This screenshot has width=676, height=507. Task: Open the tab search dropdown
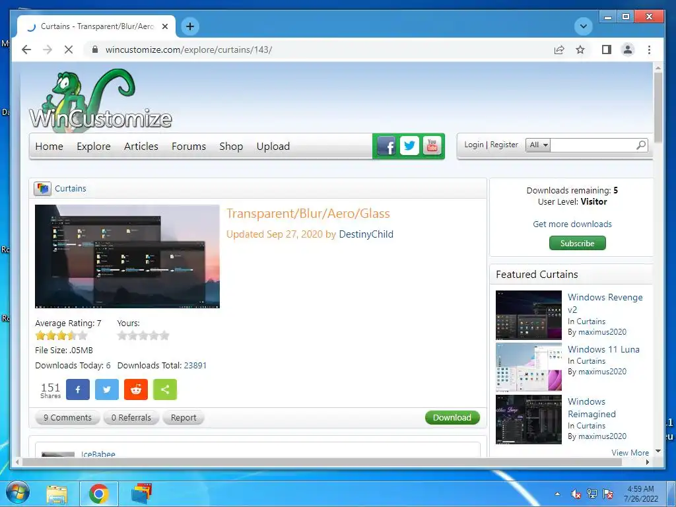(x=584, y=26)
